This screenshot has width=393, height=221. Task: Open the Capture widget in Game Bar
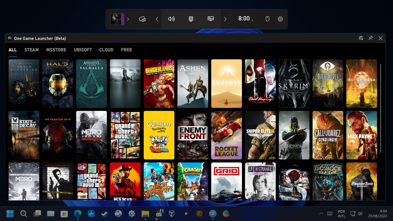coord(191,19)
